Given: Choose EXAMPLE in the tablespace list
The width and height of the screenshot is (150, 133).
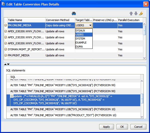Looking at the screenshot, I should coord(84,43).
